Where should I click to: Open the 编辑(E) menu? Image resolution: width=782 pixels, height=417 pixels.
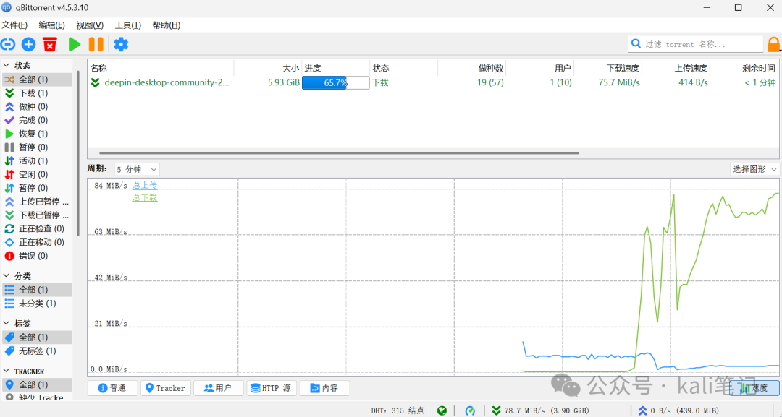tap(52, 25)
